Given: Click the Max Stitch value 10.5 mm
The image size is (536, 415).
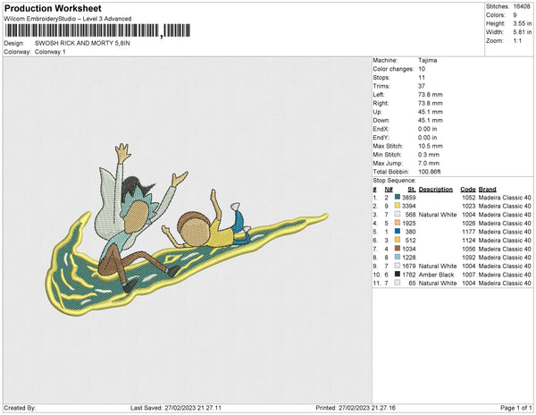Looking at the screenshot, I should tap(431, 146).
